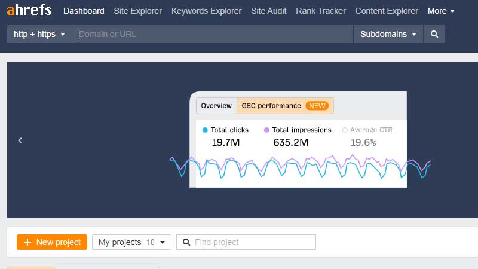The width and height of the screenshot is (478, 269).
Task: Click the Ahrefs logo
Action: click(x=29, y=10)
